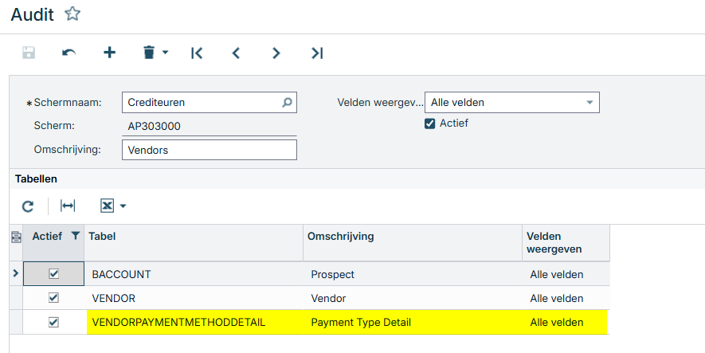Toggle Actief checkbox for VENDOR row
This screenshot has width=705, height=353.
click(54, 297)
